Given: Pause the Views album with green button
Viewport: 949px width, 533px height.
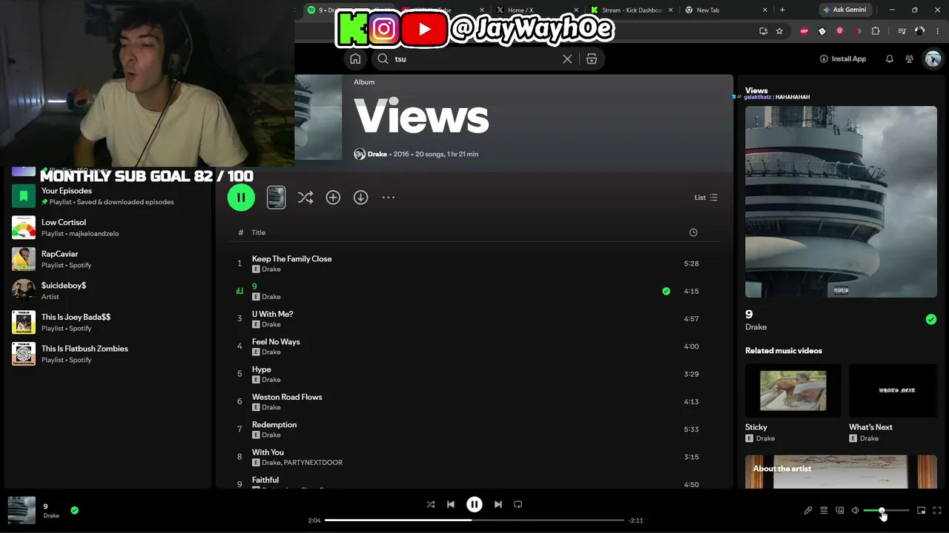Looking at the screenshot, I should coord(241,198).
